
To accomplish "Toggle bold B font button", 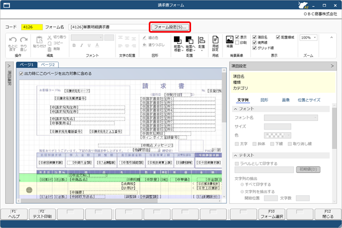I will pyautogui.click(x=74, y=45).
